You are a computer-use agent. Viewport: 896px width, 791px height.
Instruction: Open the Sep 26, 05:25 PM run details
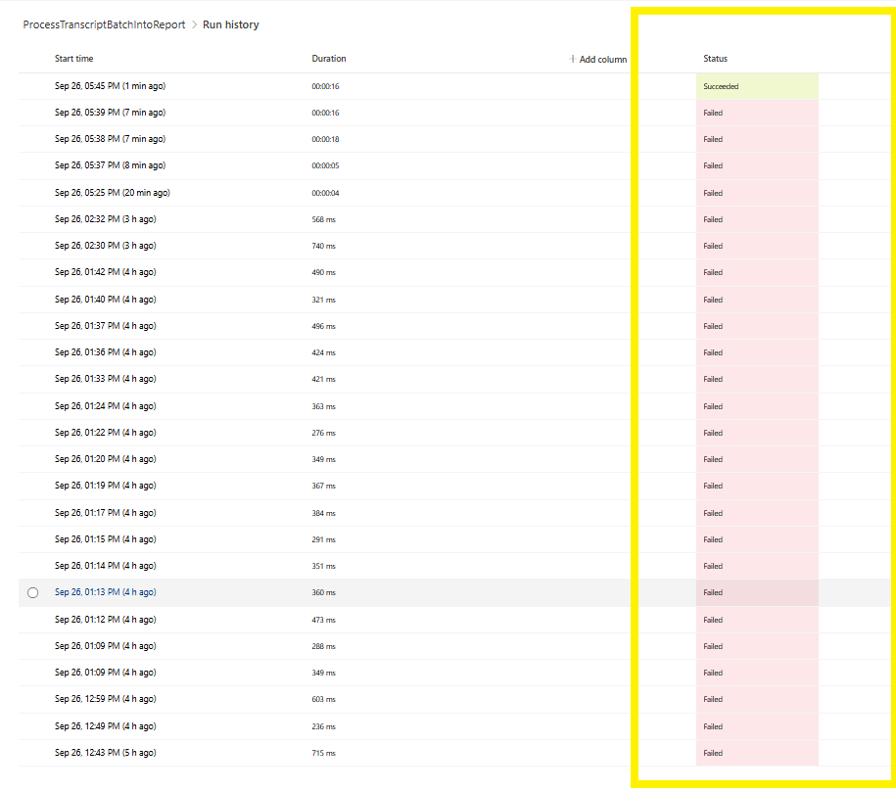point(111,192)
